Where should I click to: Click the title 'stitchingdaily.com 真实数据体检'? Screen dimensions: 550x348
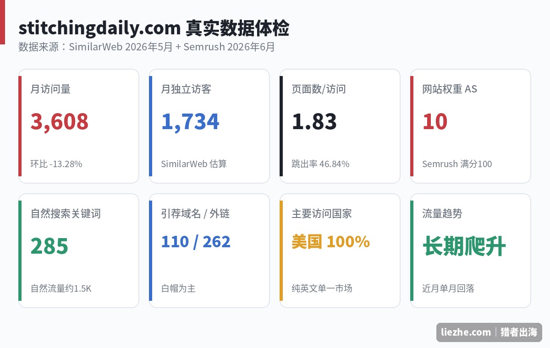tap(154, 28)
